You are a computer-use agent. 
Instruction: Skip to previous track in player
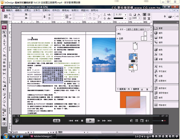click(x=71, y=121)
